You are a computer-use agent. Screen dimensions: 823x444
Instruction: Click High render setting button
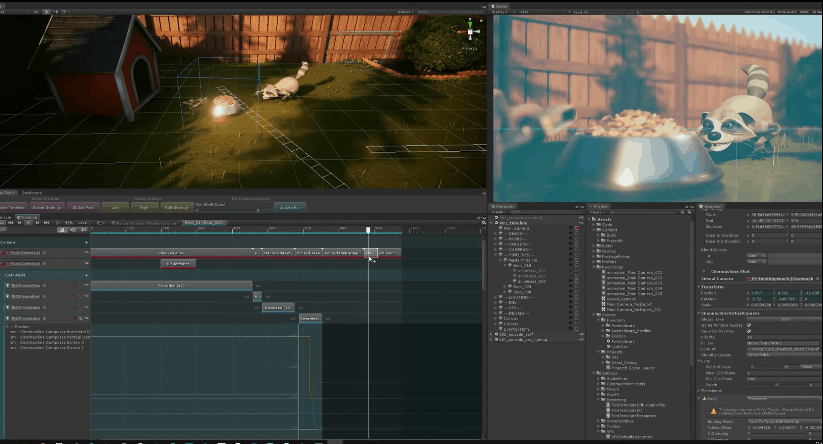point(144,208)
